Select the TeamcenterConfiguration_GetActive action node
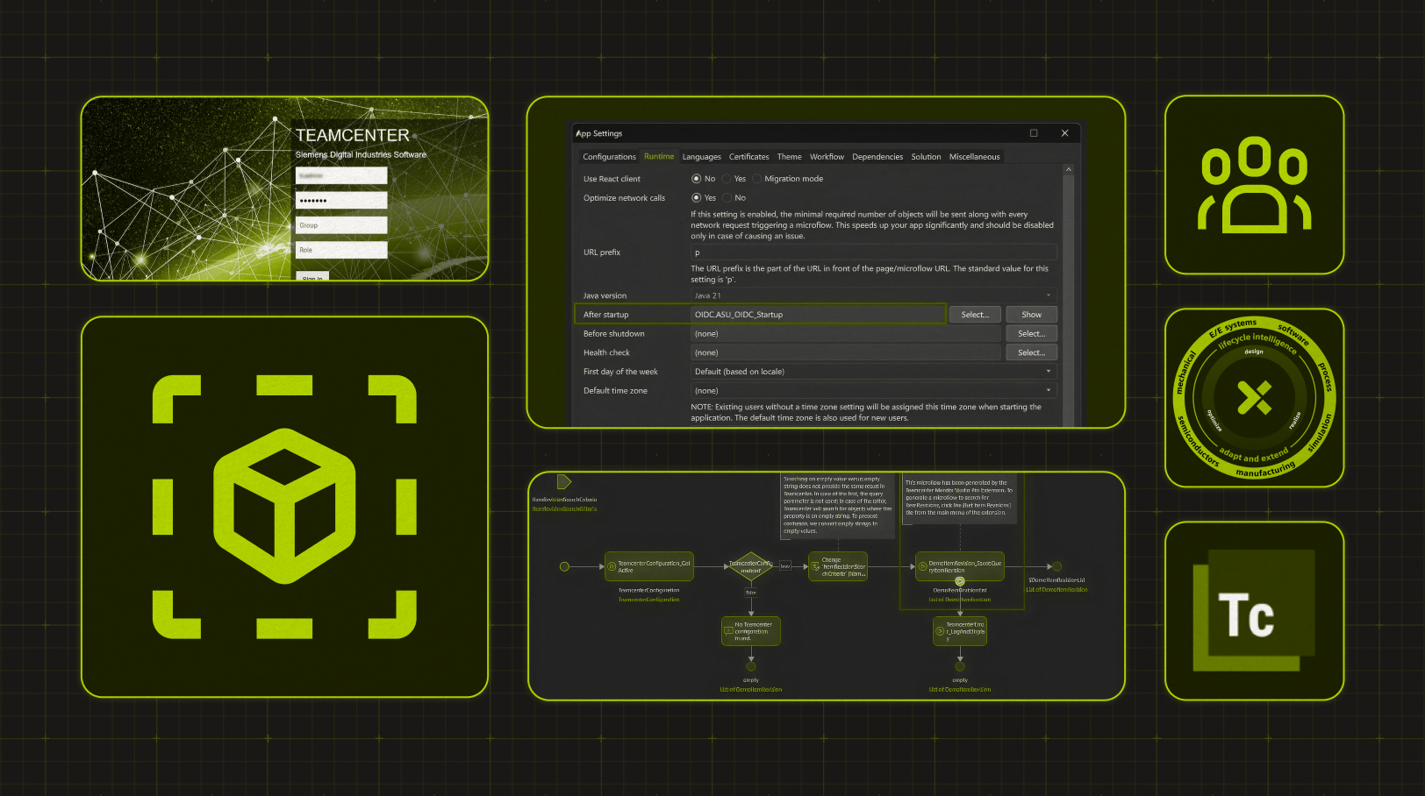Screen dimensions: 1425x796 click(649, 566)
